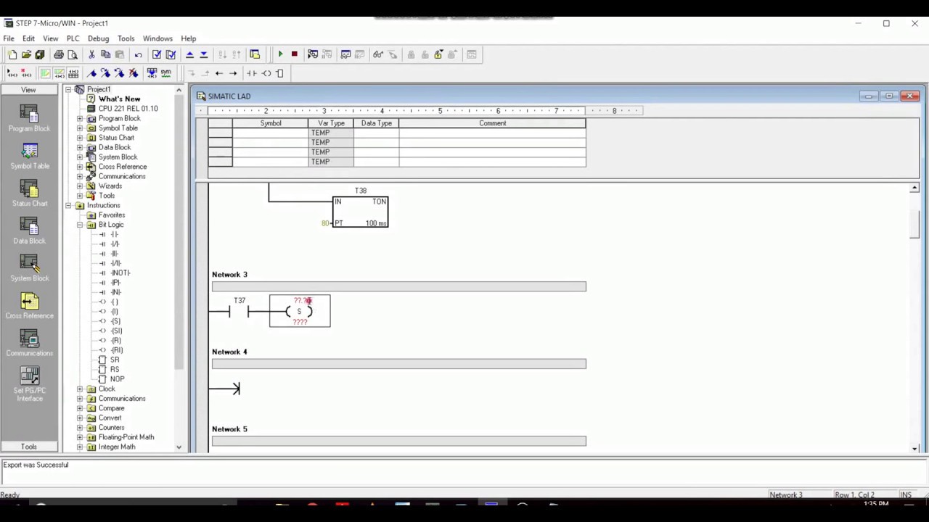Screen dimensions: 929x522
Task: Click the New project toolbar icon
Action: [12, 54]
